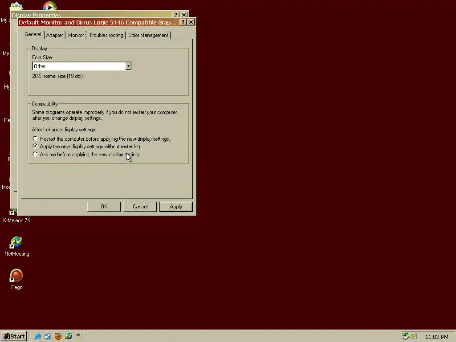
Task: Open the NetMeeting desktop icon
Action: [x=16, y=246]
